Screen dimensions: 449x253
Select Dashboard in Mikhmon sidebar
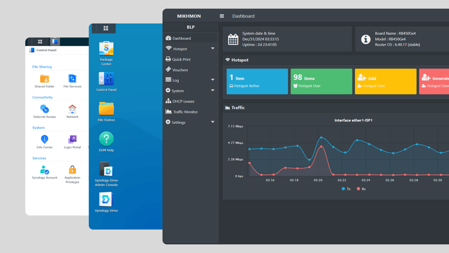point(190,38)
